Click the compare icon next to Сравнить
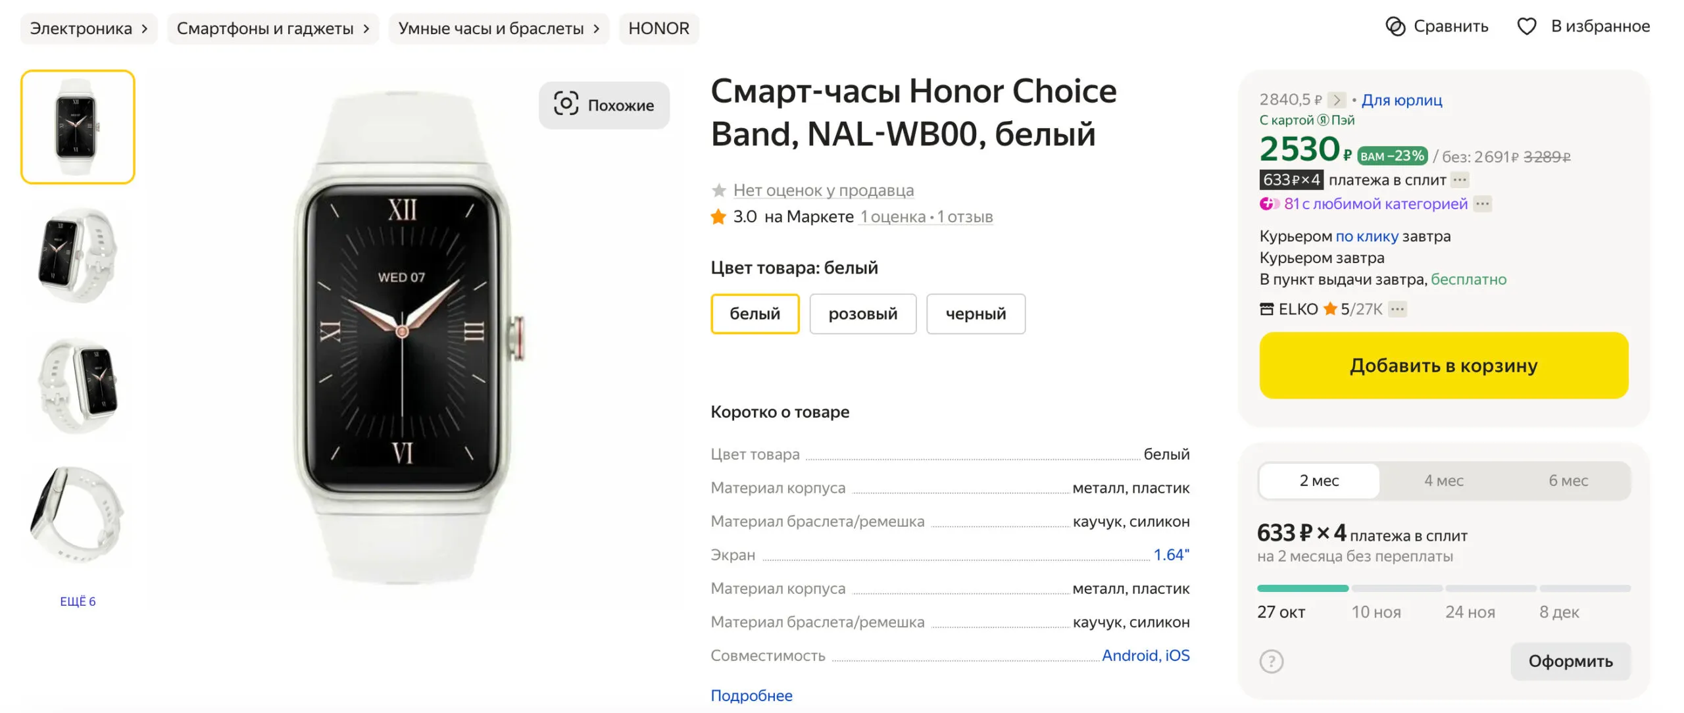Viewport: 1684px width, 713px height. pyautogui.click(x=1395, y=26)
